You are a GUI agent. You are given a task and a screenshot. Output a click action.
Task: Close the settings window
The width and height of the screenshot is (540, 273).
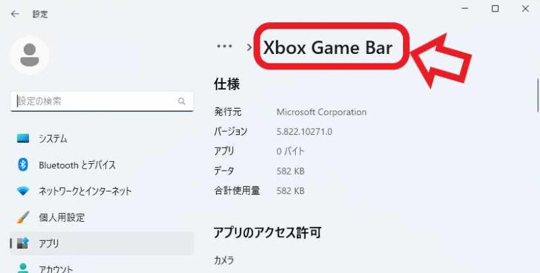click(x=525, y=9)
